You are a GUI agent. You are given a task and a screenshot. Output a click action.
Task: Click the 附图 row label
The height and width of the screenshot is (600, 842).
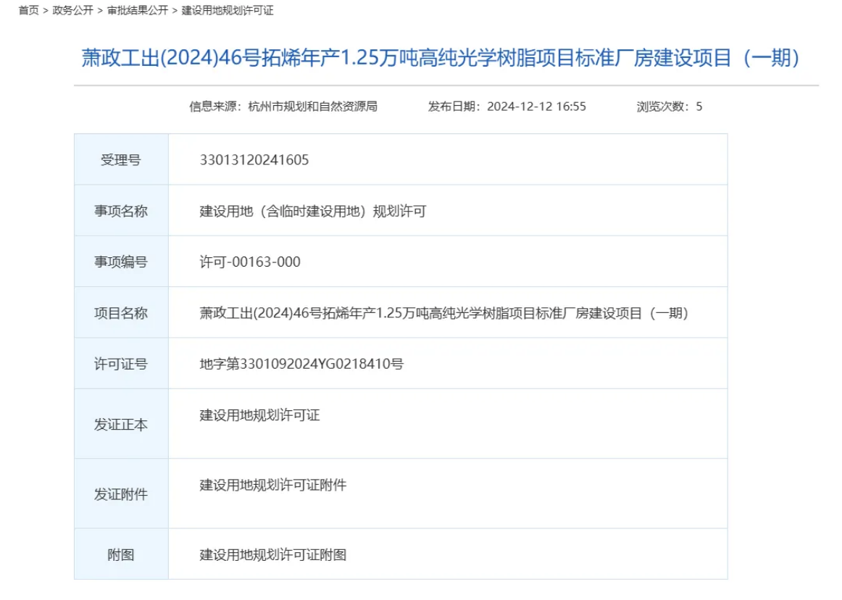click(121, 555)
